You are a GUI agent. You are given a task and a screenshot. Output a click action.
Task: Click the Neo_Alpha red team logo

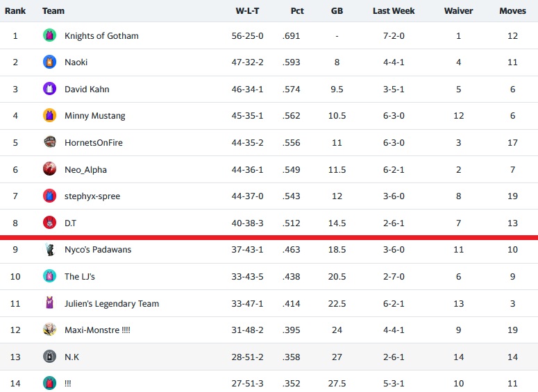(49, 169)
